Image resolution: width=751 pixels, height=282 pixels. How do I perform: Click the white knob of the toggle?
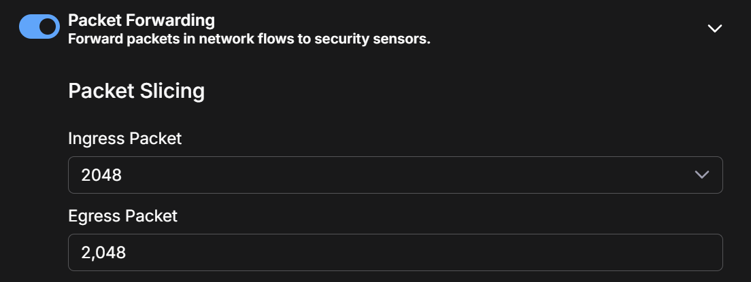48,27
